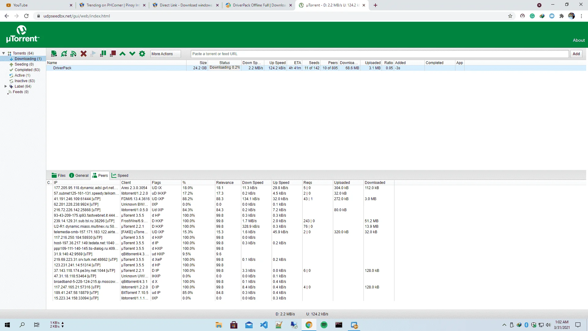This screenshot has width=588, height=331.
Task: Switch to the General tab
Action: coord(79,175)
